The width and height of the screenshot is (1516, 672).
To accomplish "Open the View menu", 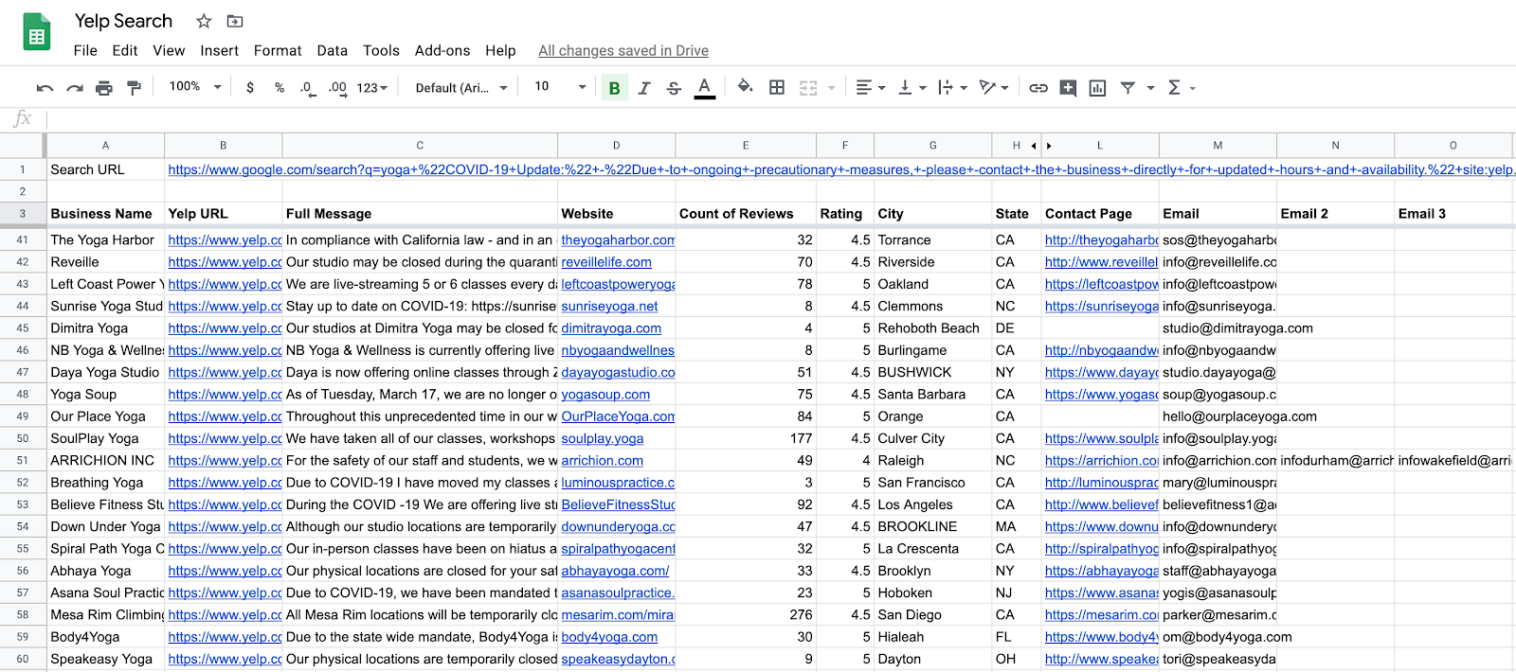I will (x=169, y=51).
